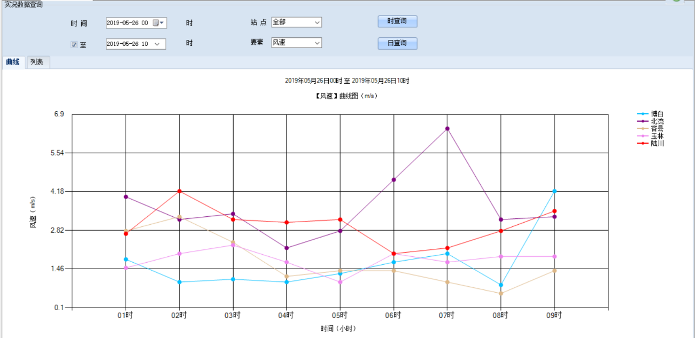The height and width of the screenshot is (338, 695).
Task: Click the 陆川 red legend swatch
Action: (x=643, y=144)
